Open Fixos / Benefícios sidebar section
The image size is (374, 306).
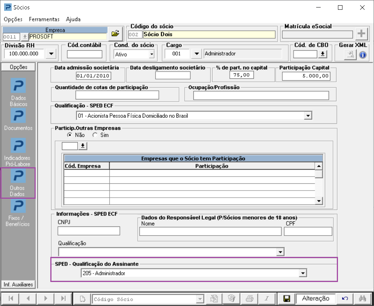(18, 213)
